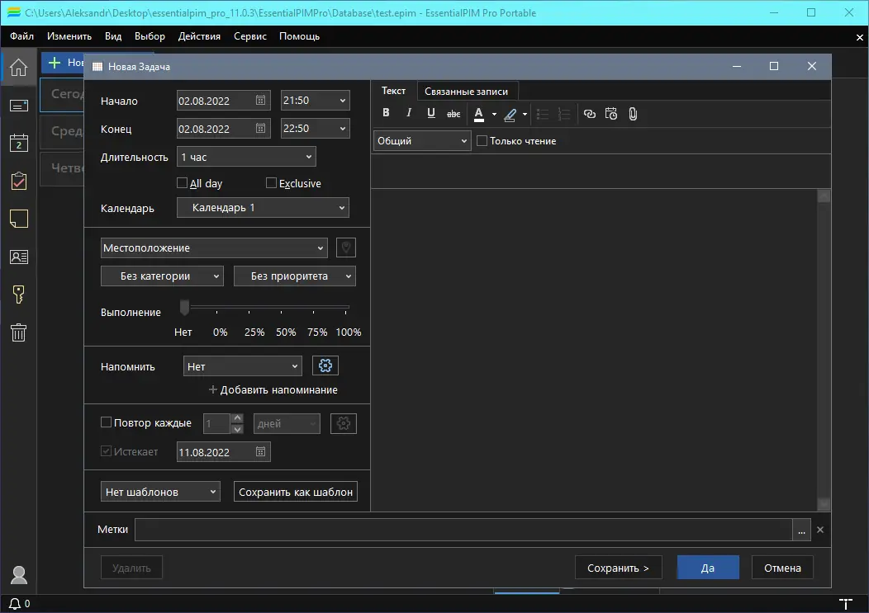Apply strikethrough formatting in the text toolbar
The height and width of the screenshot is (613, 869).
pos(453,114)
